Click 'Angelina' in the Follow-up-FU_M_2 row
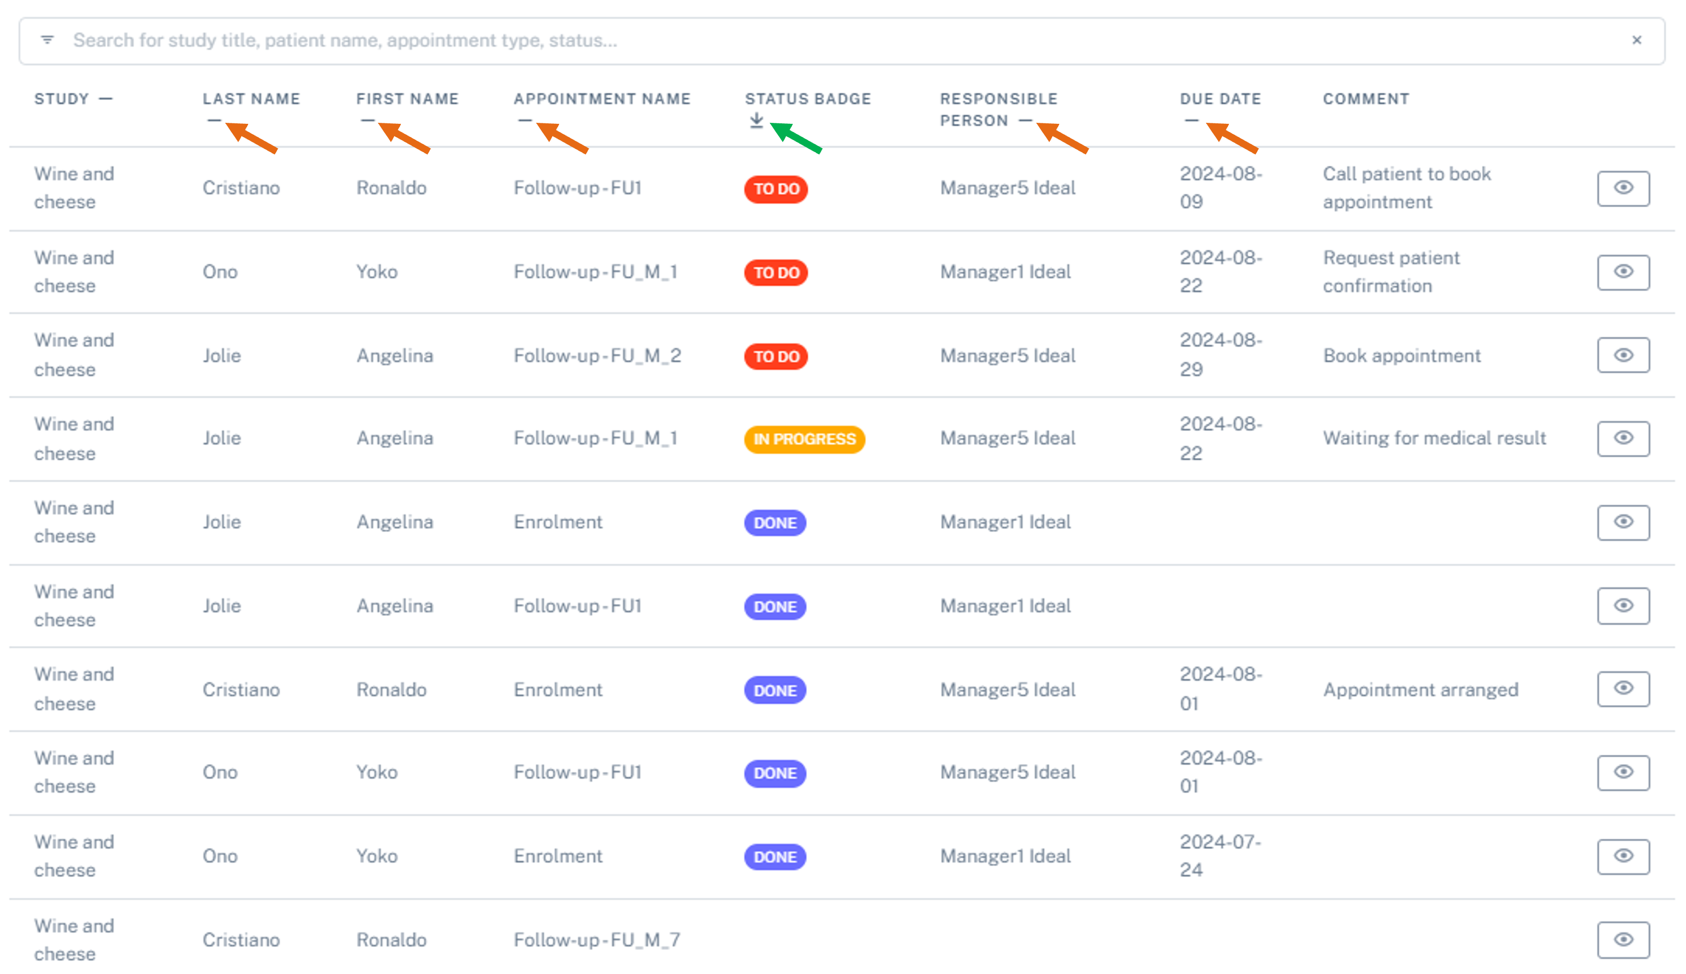1686x974 pixels. tap(395, 356)
